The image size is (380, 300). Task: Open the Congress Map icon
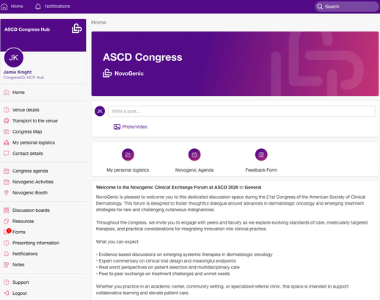click(7, 131)
